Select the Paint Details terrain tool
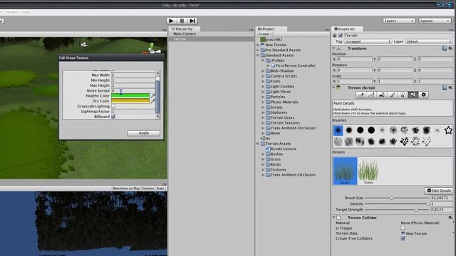456x256 pixels. pos(413,95)
